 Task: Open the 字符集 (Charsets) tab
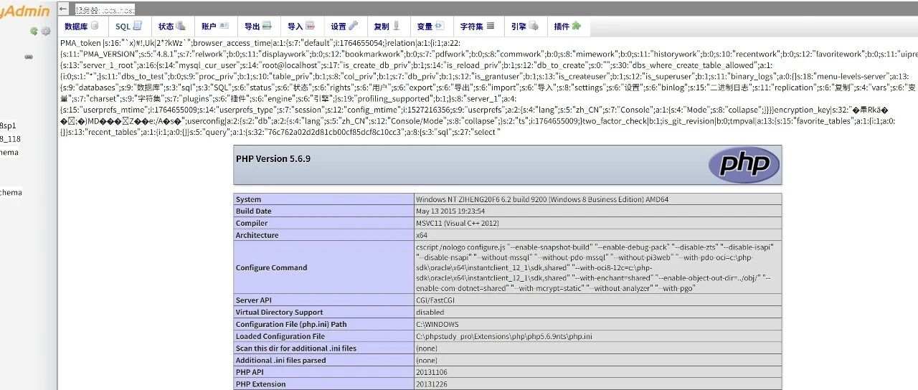point(477,27)
